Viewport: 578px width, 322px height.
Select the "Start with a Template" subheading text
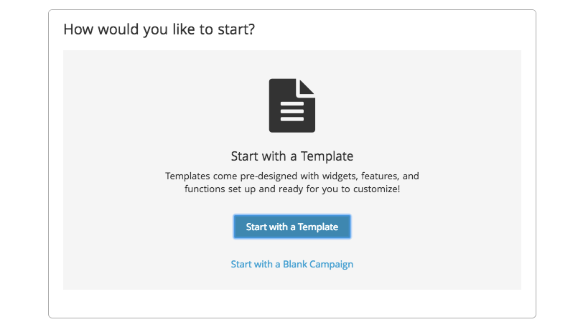click(292, 156)
